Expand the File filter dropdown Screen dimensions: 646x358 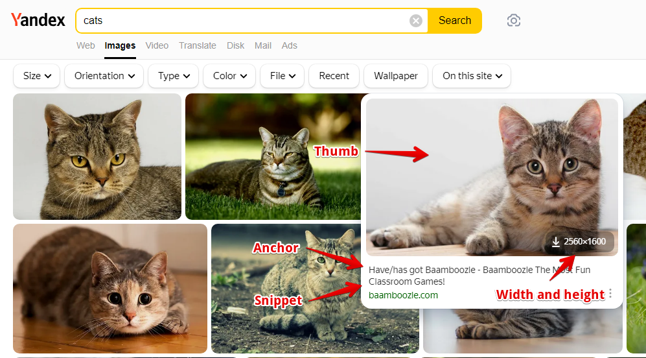point(283,76)
